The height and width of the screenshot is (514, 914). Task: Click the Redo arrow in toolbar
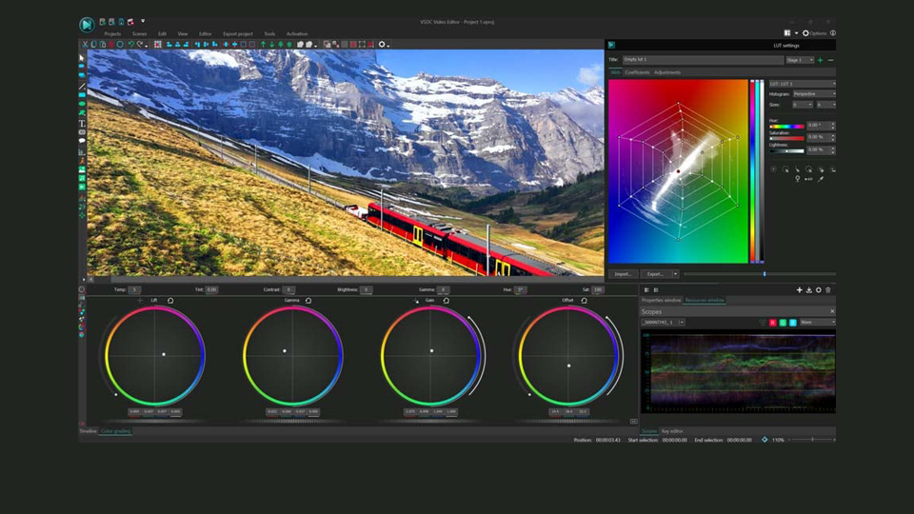click(140, 45)
